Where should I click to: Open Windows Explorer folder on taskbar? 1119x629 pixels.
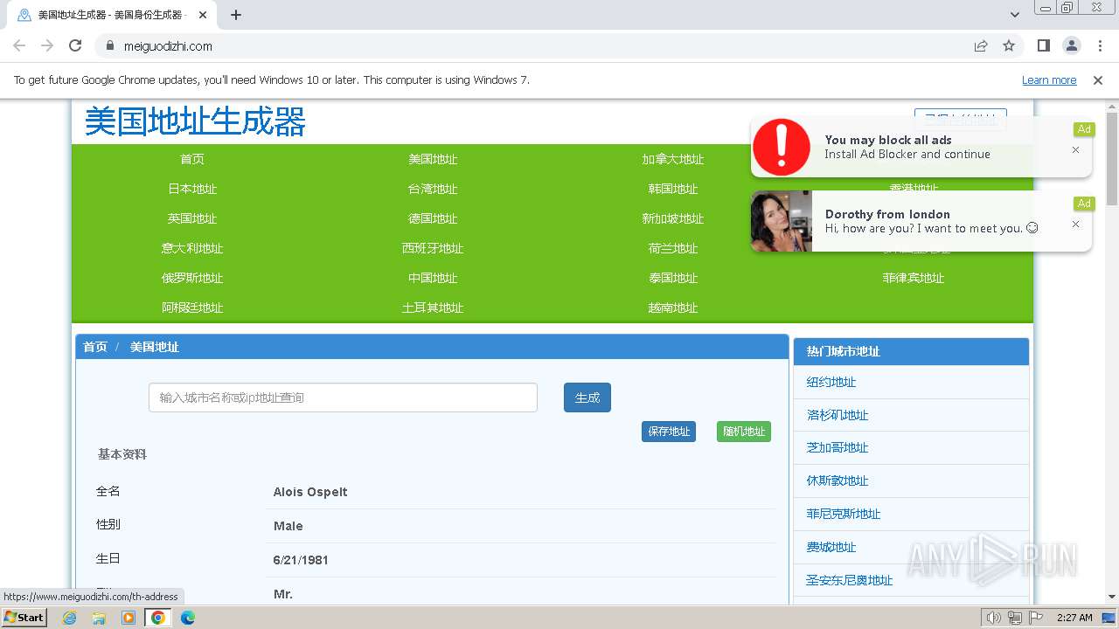[x=99, y=618]
